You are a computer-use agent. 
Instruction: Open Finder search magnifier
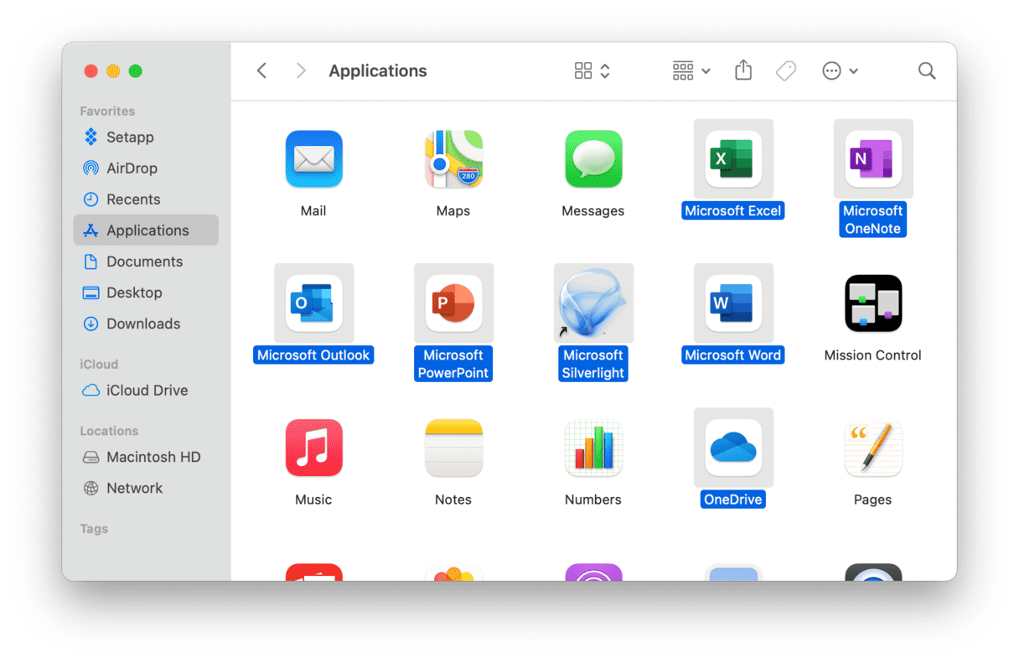(x=926, y=71)
